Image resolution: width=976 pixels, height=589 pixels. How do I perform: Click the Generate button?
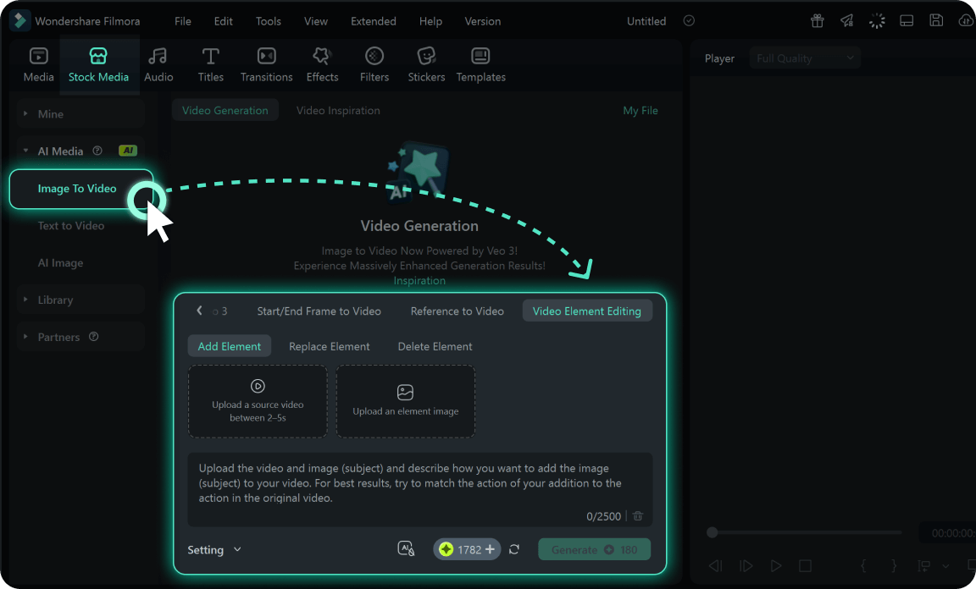click(595, 549)
